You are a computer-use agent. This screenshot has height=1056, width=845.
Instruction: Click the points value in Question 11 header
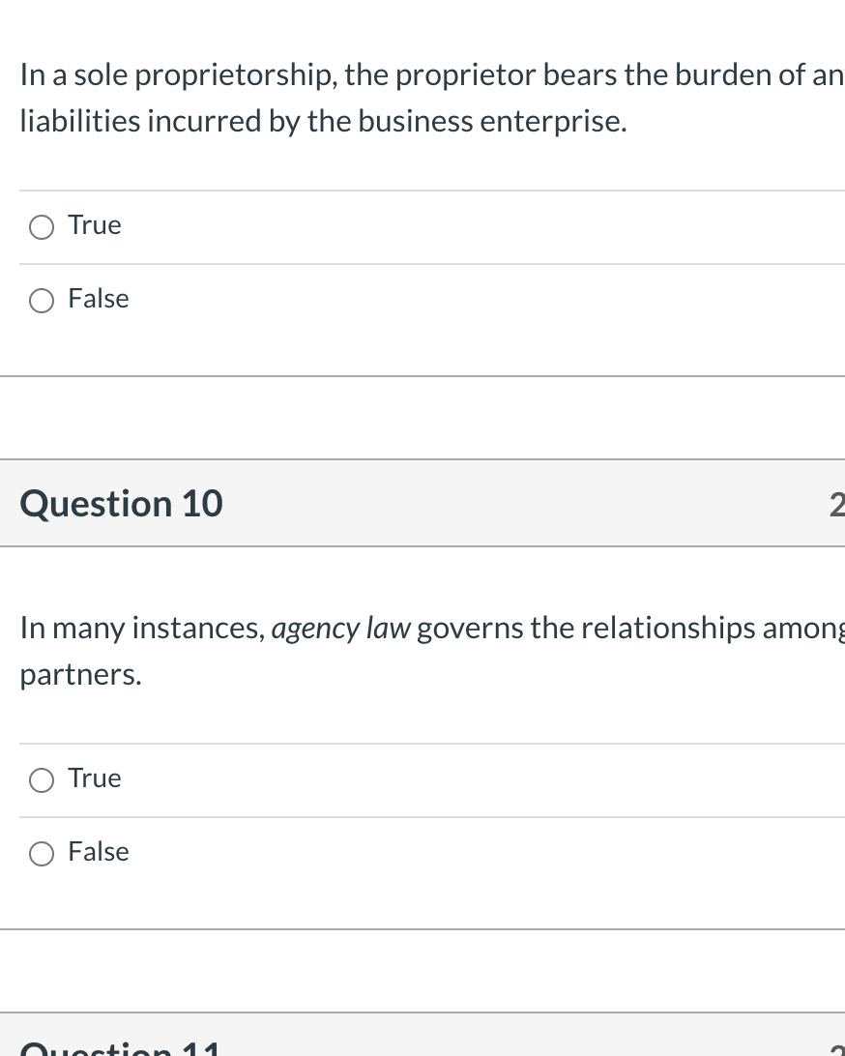coord(837,1048)
